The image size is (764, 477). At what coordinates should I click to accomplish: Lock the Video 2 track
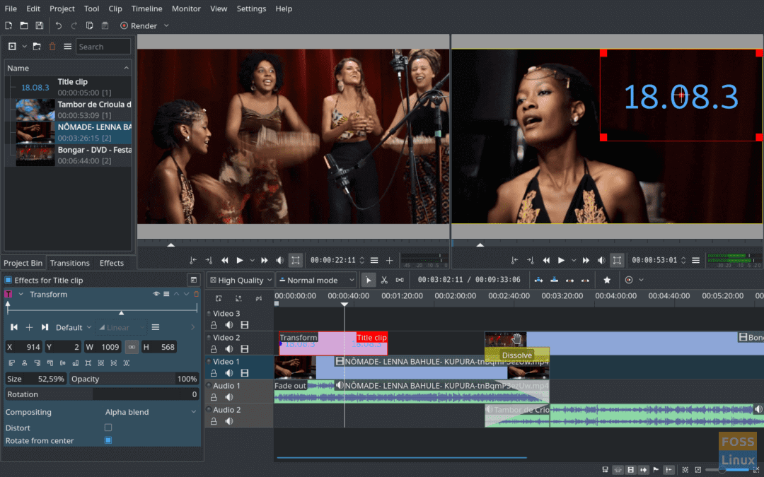214,349
